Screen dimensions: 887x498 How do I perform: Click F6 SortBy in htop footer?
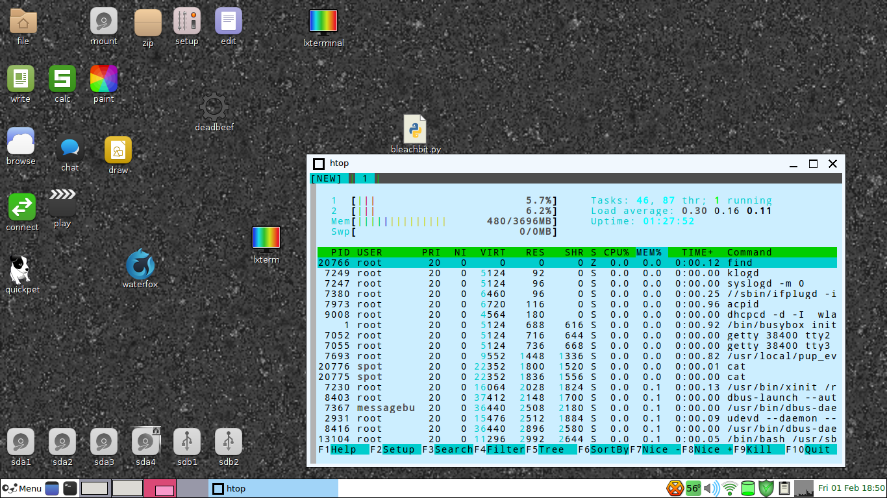coord(603,449)
